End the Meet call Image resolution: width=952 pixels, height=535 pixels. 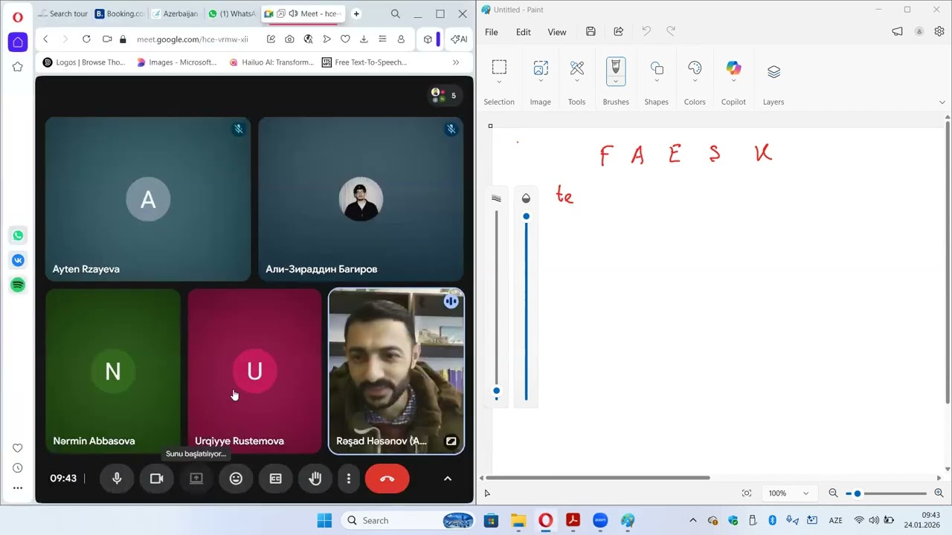coord(387,479)
